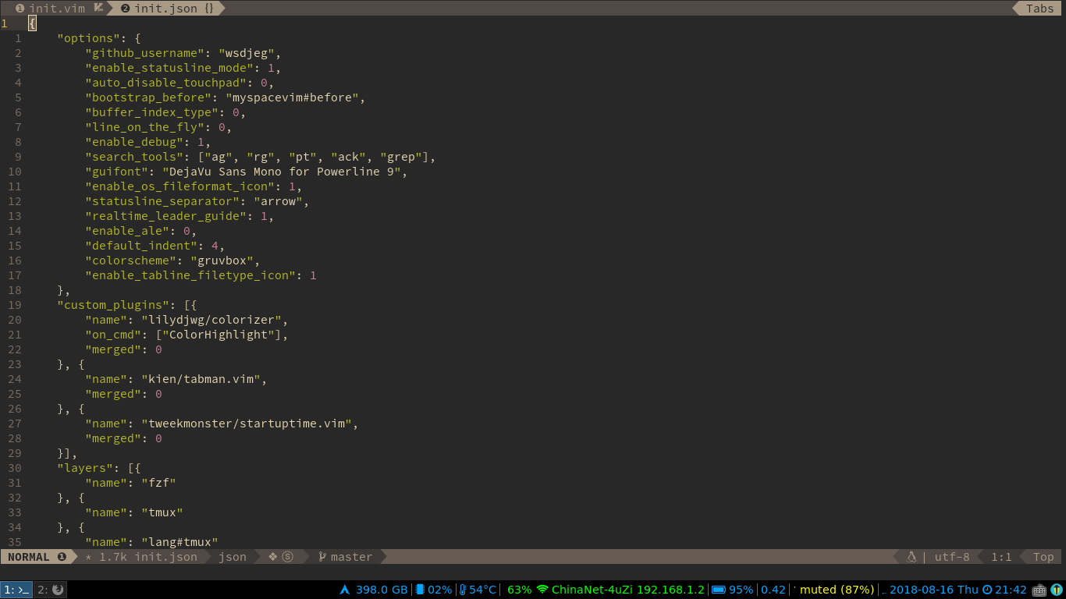The width and height of the screenshot is (1066, 599).
Task: Click the 0.42 load average value
Action: (x=773, y=590)
